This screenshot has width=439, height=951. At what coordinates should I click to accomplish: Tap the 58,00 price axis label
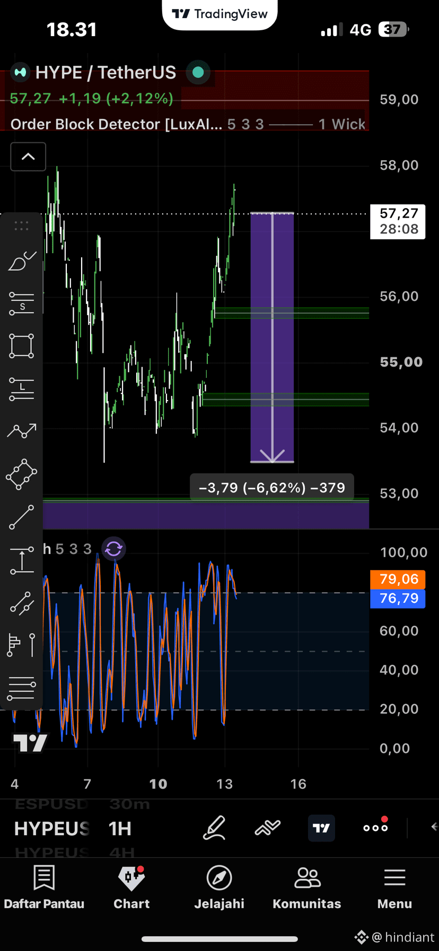click(399, 166)
